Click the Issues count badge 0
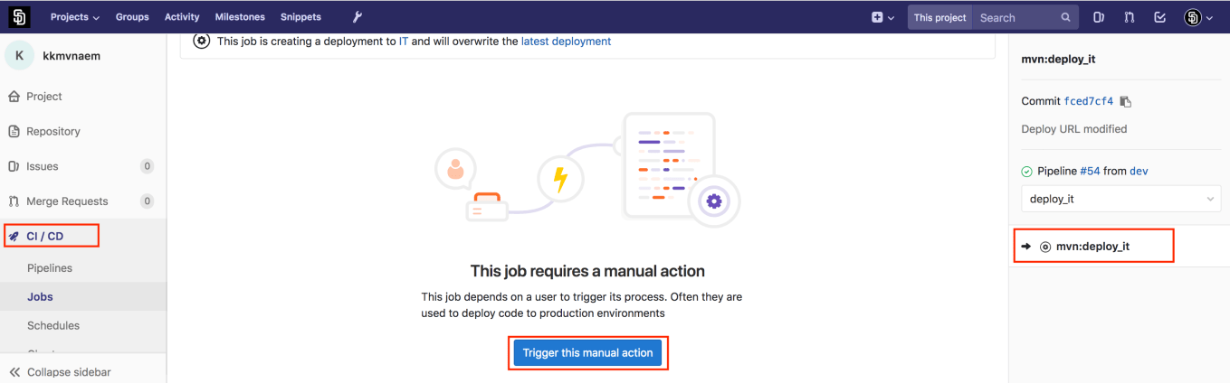1230x383 pixels. click(x=147, y=166)
